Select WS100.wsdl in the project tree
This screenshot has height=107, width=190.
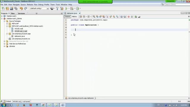19,29
